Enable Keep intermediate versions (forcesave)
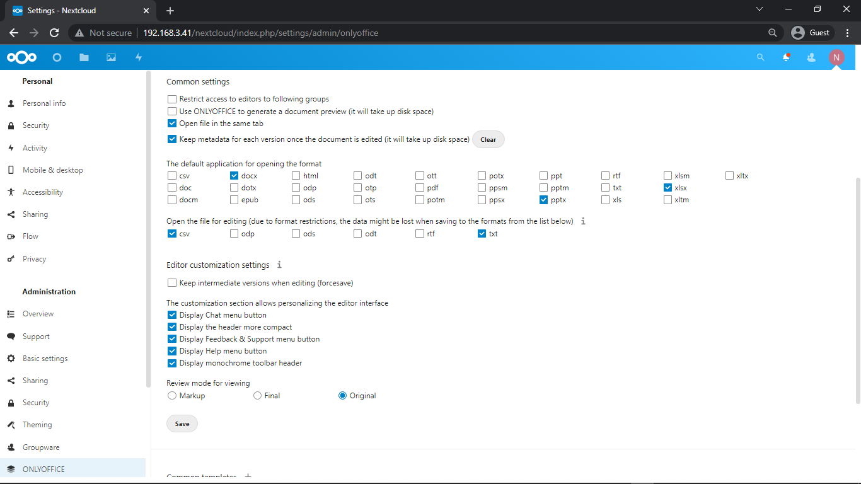 point(172,283)
